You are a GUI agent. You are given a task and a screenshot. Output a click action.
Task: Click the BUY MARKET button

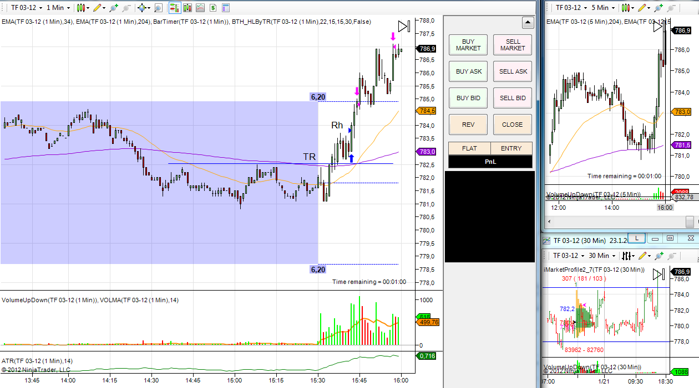coord(468,45)
